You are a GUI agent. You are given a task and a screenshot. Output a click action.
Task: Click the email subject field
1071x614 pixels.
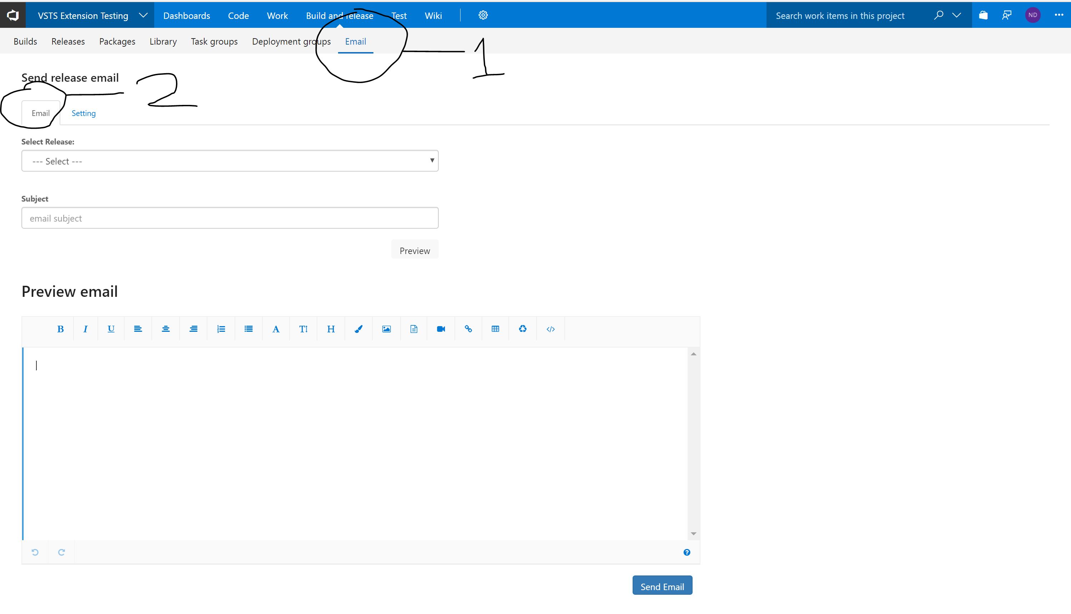[230, 218]
